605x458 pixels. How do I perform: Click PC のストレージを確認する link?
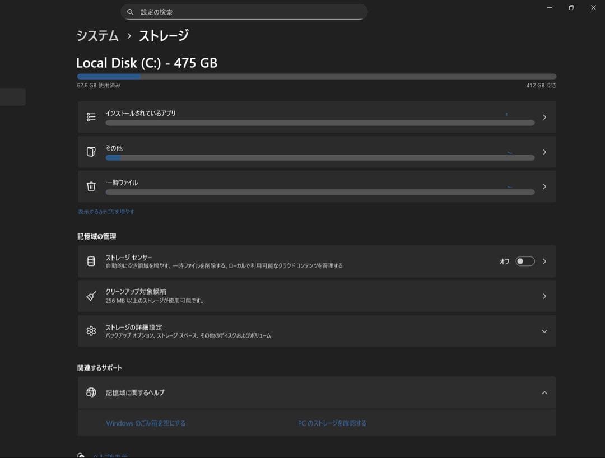[332, 423]
